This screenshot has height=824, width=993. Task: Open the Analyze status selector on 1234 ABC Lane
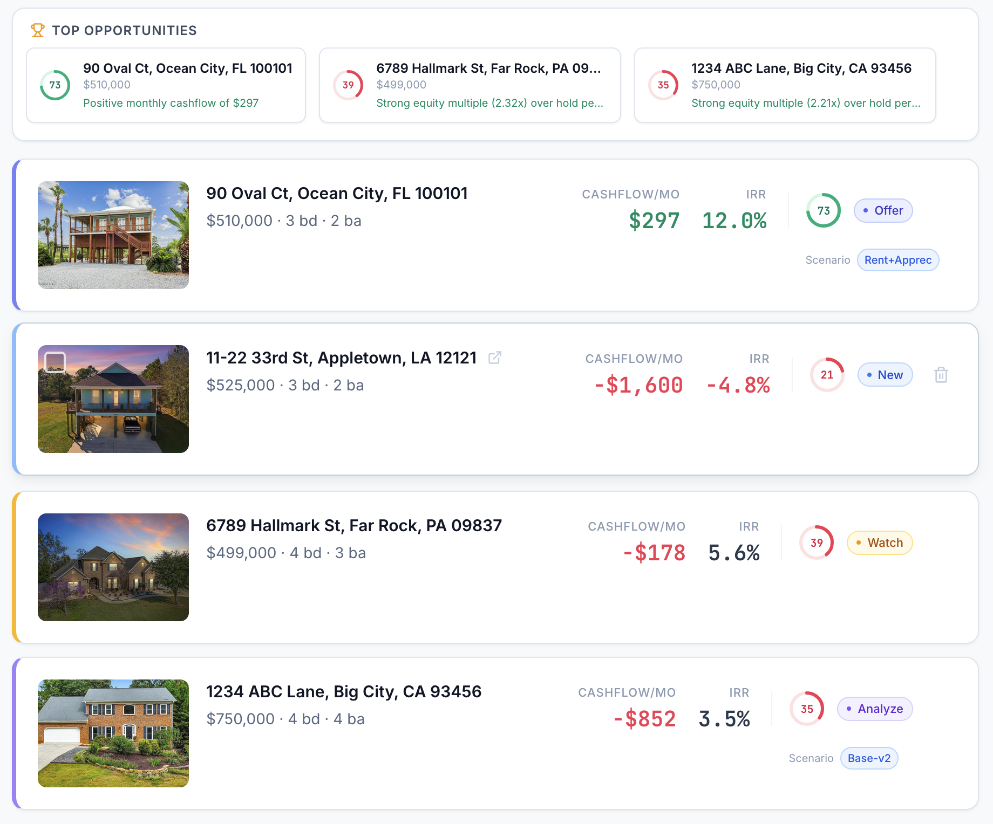coord(874,709)
